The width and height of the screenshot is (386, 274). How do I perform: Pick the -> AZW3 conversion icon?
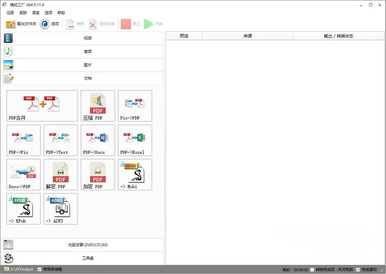point(61,208)
